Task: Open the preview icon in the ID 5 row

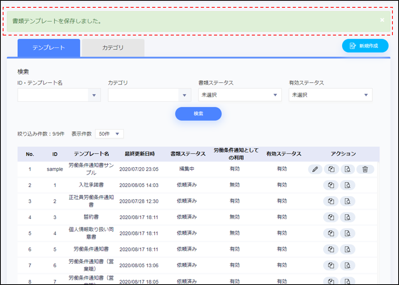Action: [x=347, y=249]
